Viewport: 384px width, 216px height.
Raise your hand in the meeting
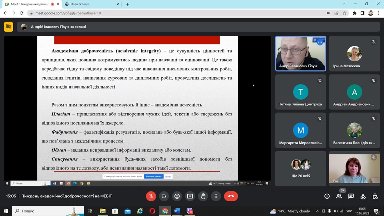[203, 196]
